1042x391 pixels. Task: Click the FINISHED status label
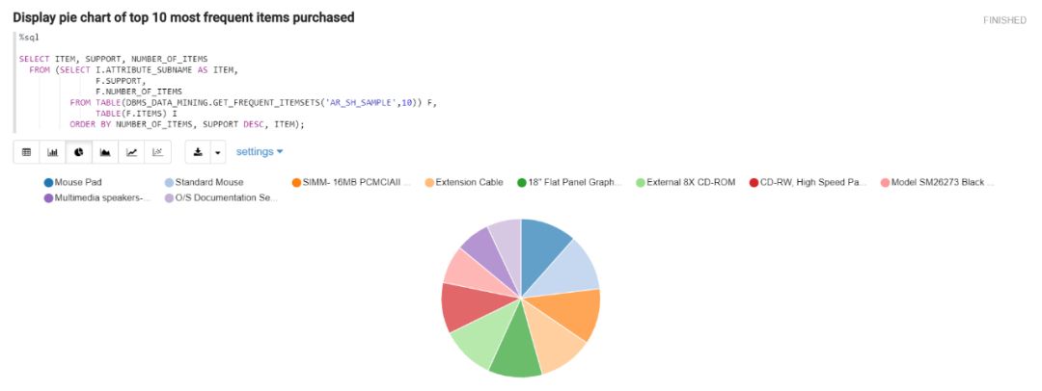(1004, 20)
